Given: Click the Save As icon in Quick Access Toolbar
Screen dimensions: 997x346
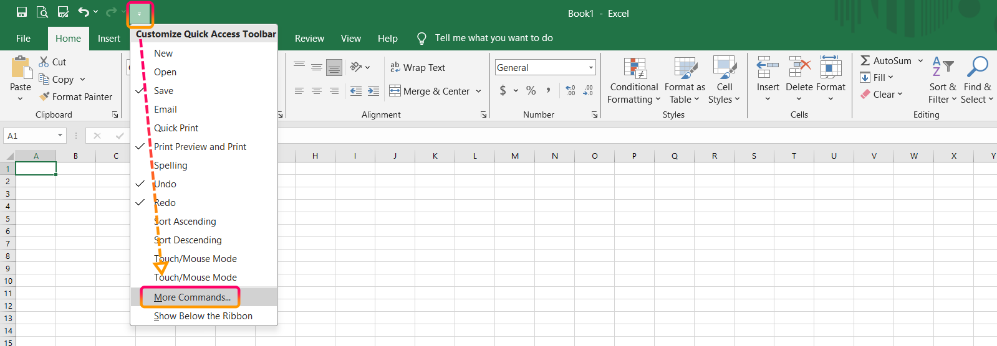Looking at the screenshot, I should 63,12.
